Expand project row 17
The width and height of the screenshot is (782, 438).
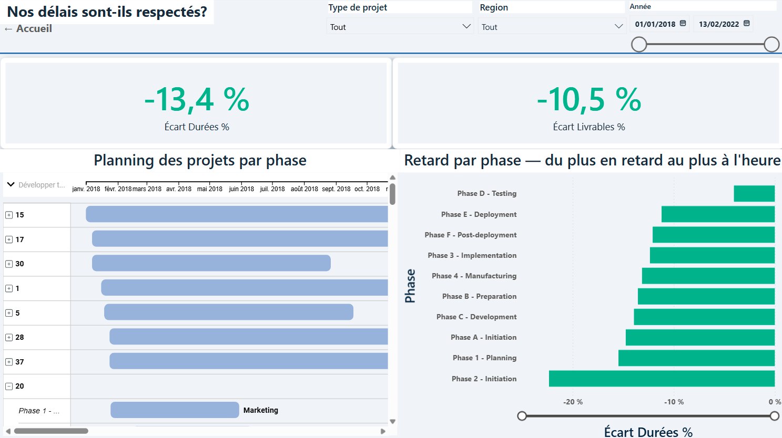(9, 239)
